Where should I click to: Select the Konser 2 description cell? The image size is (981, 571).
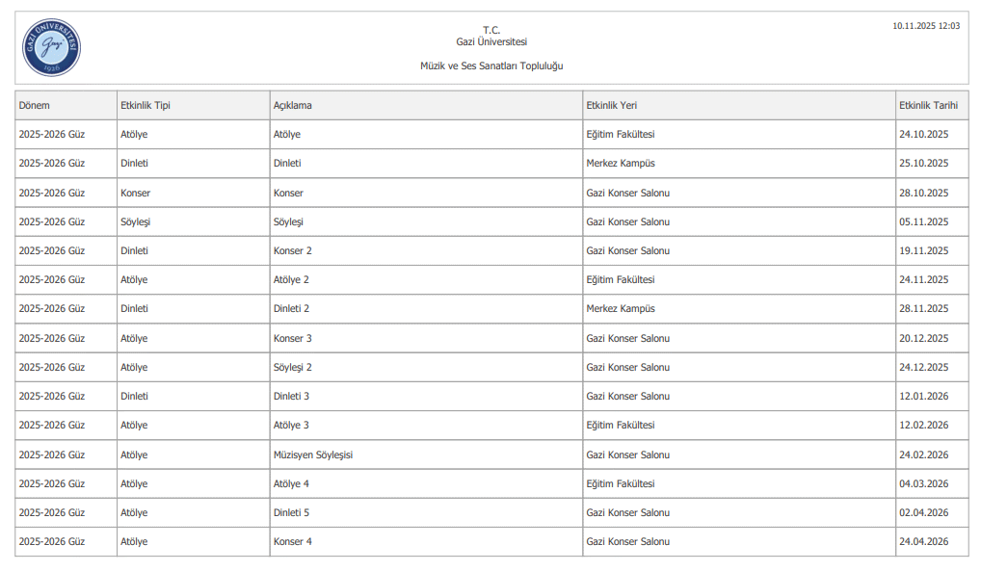click(293, 250)
